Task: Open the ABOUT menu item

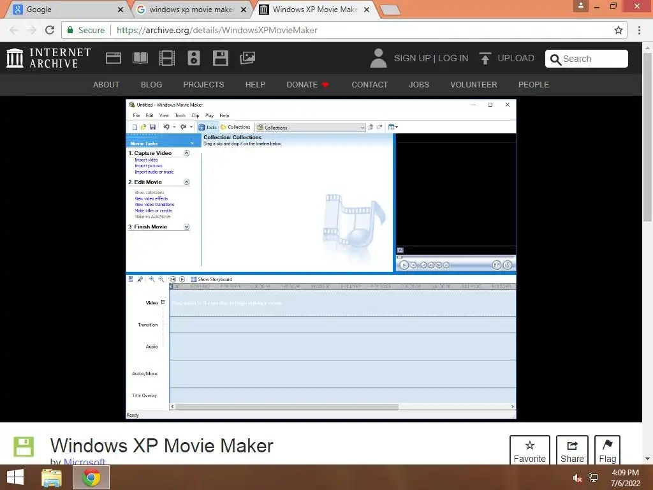Action: pos(106,85)
